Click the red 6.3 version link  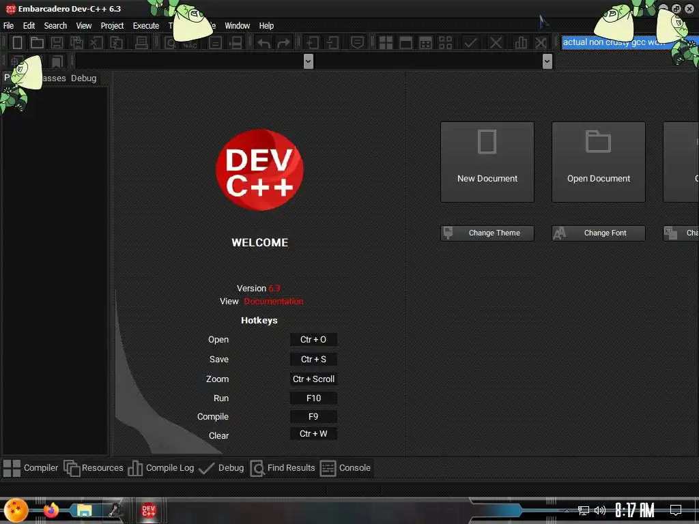coord(274,289)
